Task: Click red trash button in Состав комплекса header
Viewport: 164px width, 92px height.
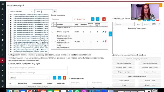Action: 104,19
